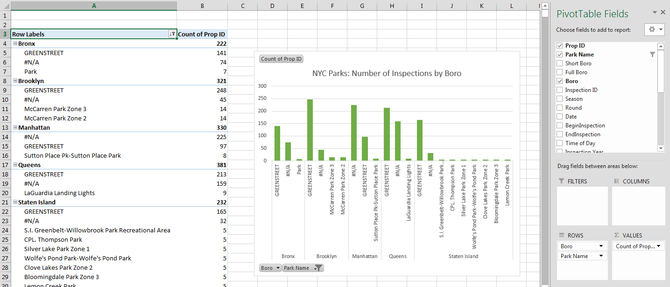
Task: Check the Inspection ID field
Action: point(559,90)
